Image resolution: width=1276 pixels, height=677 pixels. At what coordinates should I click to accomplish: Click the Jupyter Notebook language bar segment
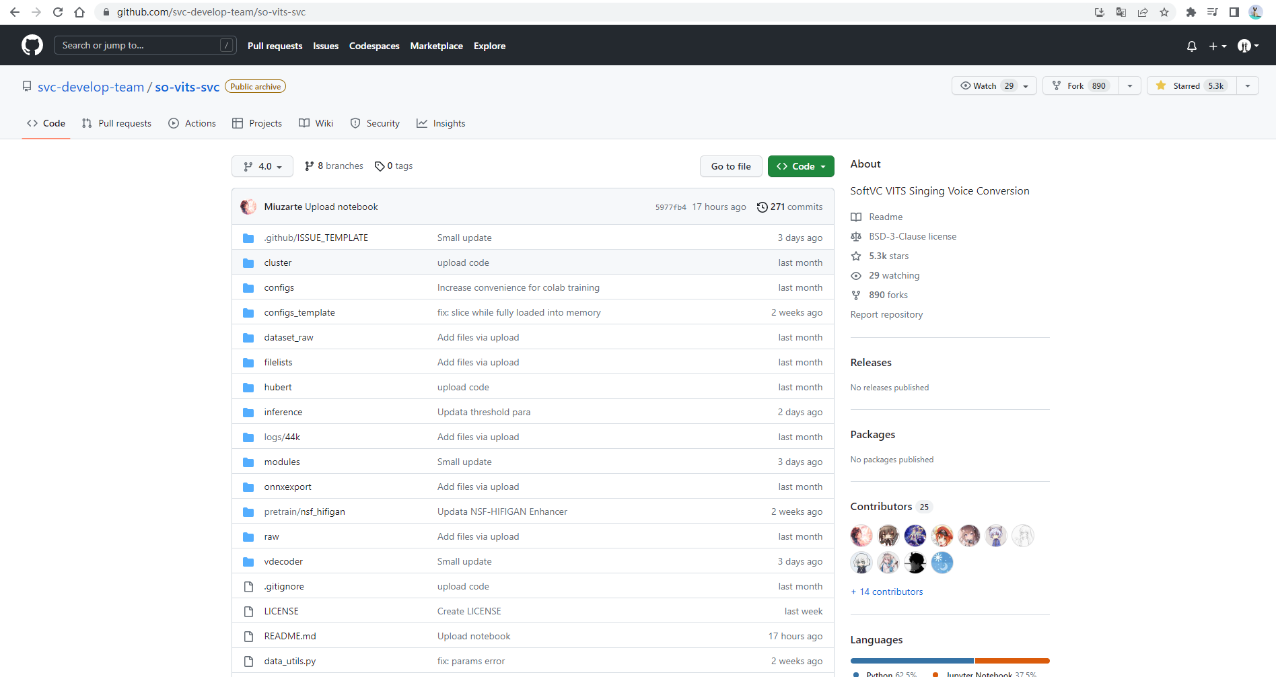1012,661
